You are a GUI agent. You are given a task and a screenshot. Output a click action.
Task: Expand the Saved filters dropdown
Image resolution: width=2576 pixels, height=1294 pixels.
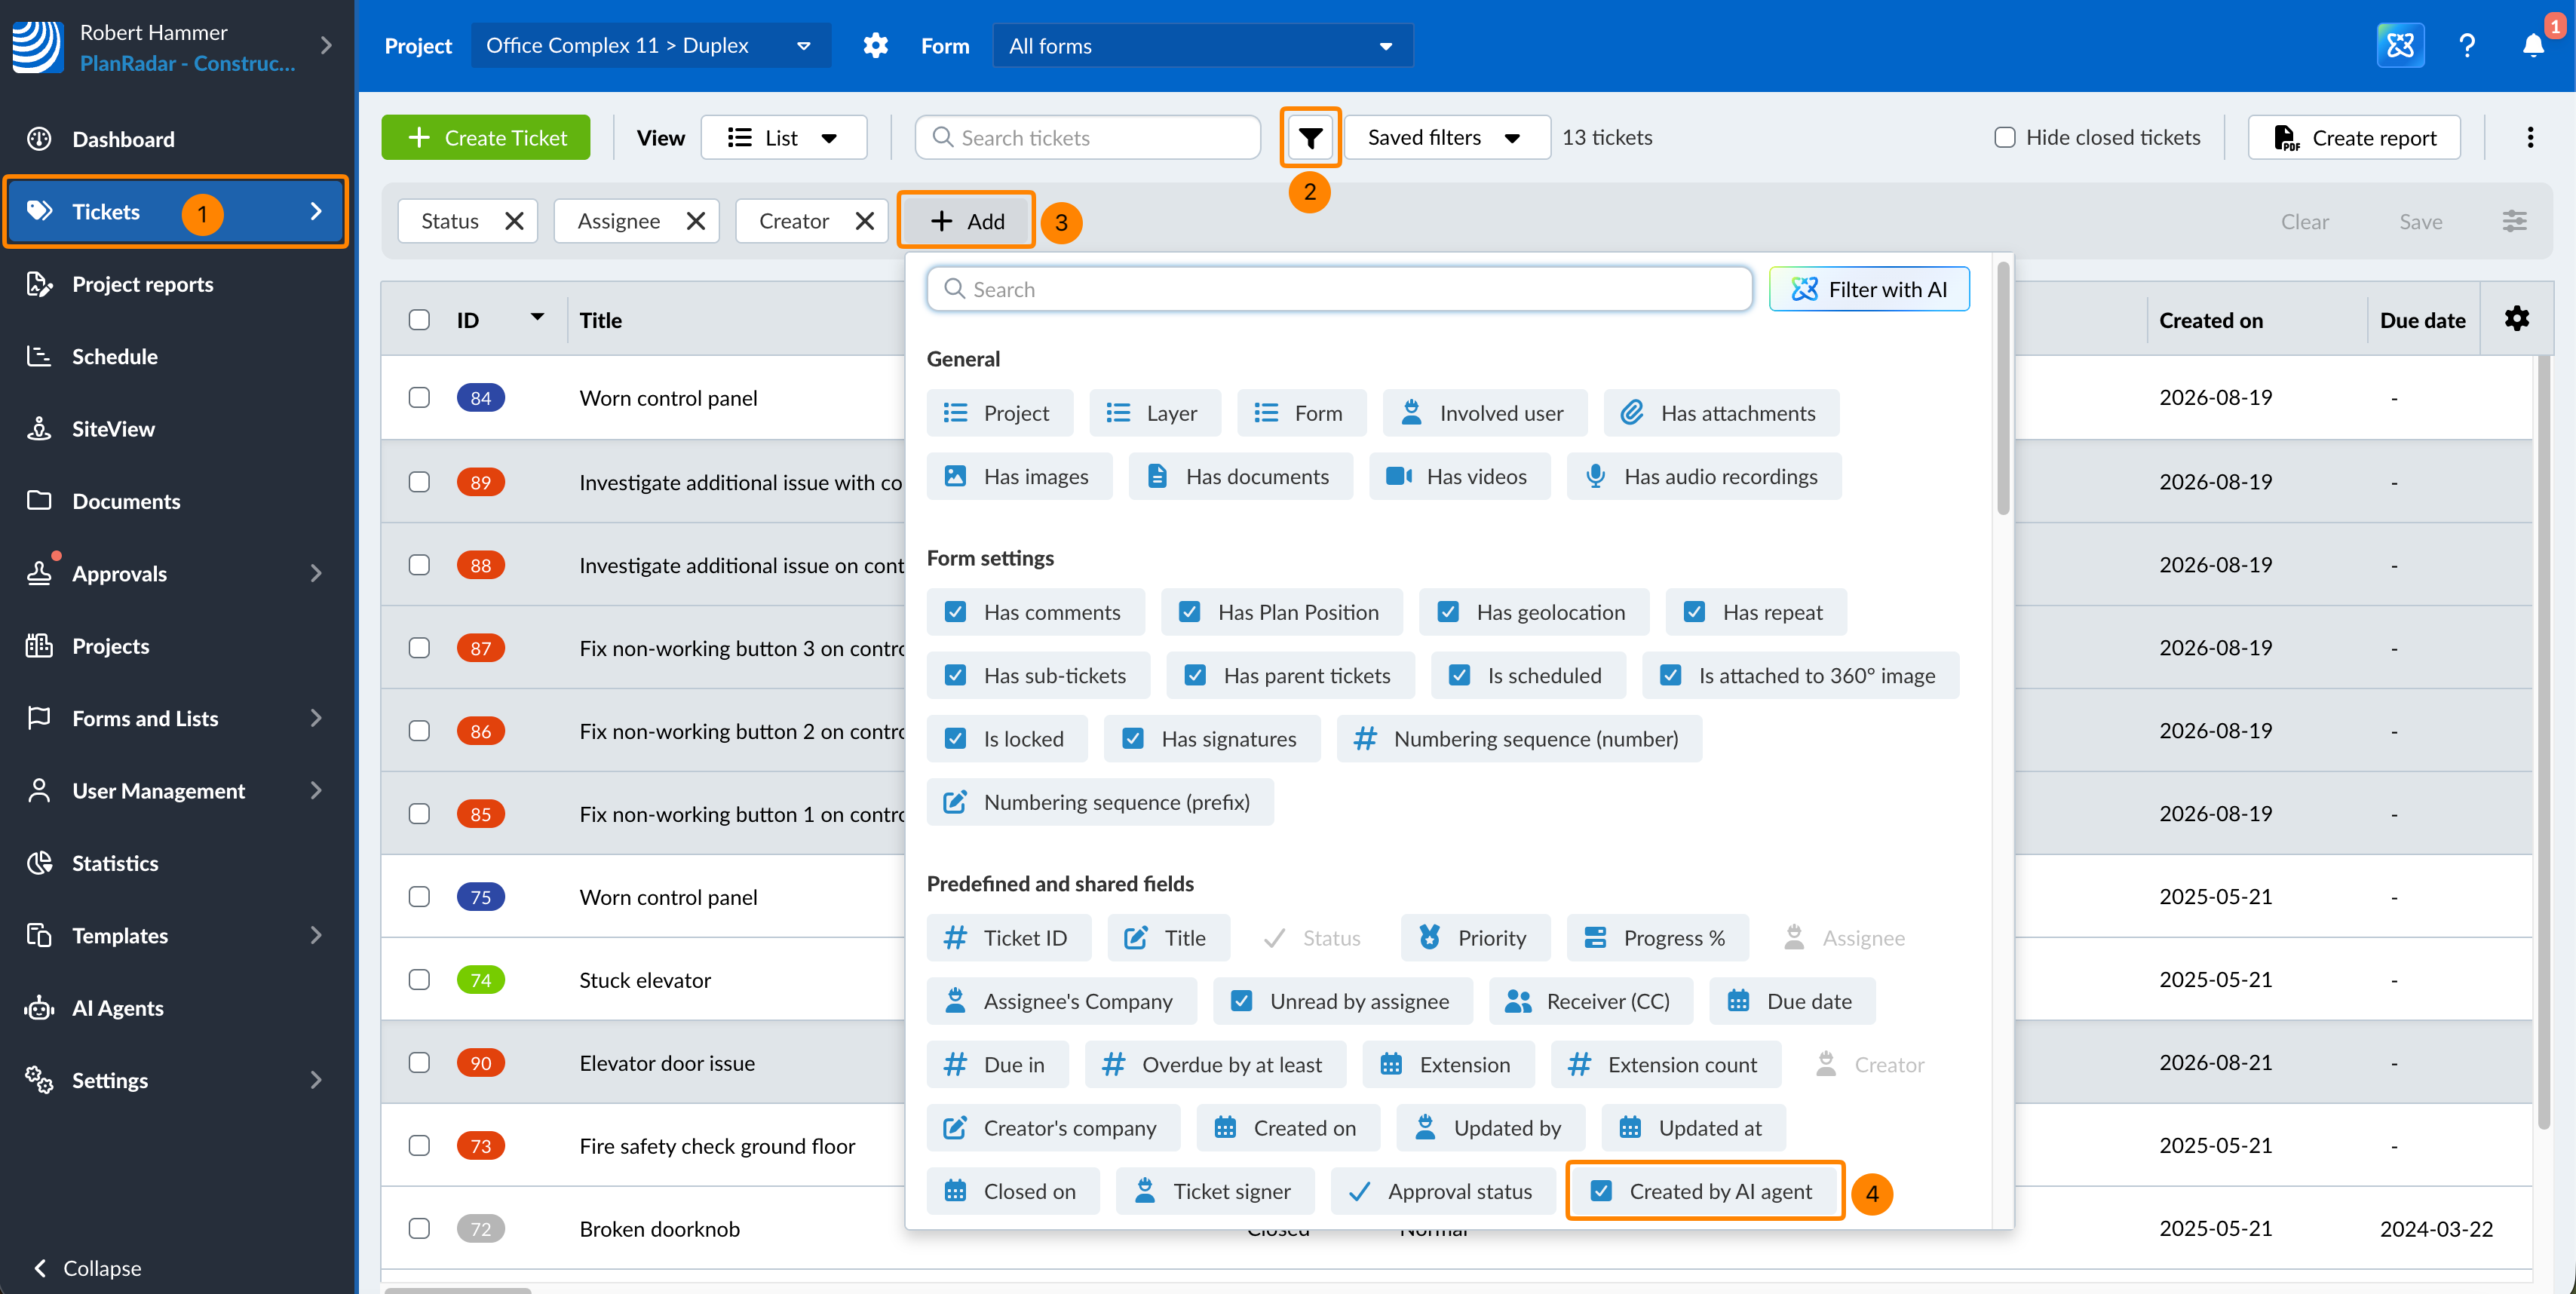[x=1446, y=138]
